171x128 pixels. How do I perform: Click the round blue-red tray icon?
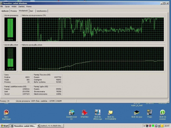156,126
